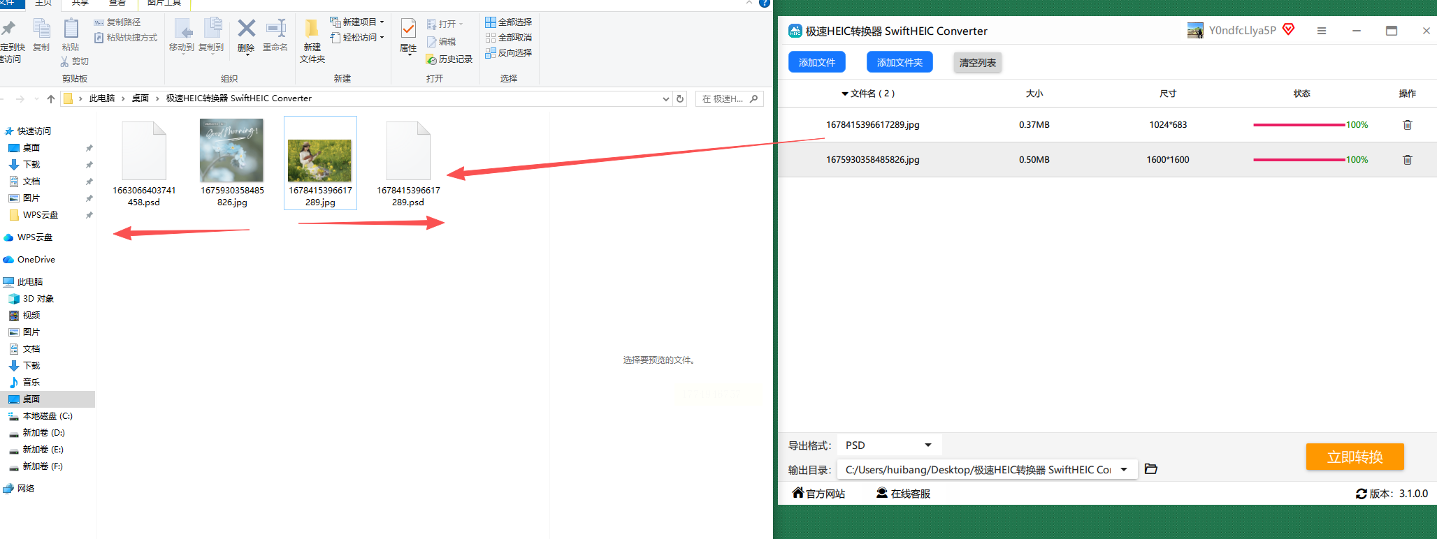Open the 官方网站 link
1437x539 pixels.
818,494
